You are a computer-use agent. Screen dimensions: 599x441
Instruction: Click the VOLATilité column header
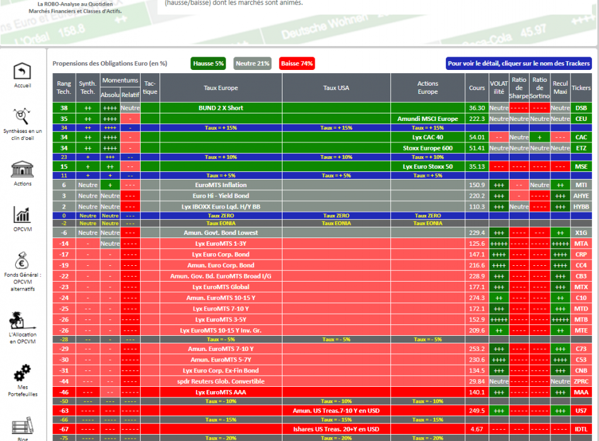[x=499, y=88]
